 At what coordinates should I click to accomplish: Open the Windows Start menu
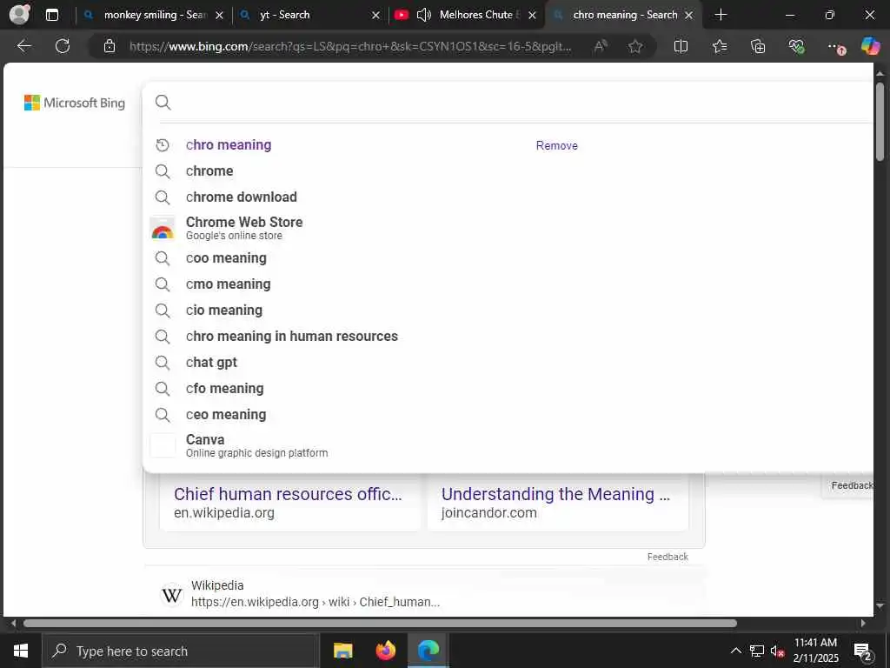tap(21, 651)
